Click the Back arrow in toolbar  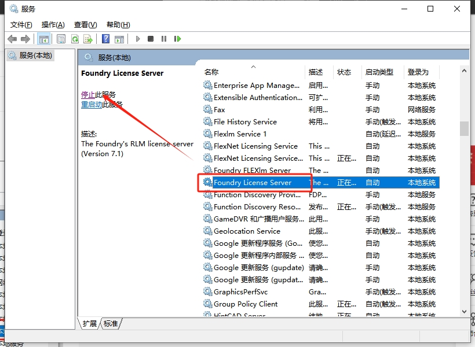[x=12, y=39]
